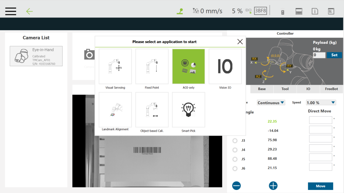Pick the Landmark Alignment application
This screenshot has height=193, width=344.
pyautogui.click(x=115, y=110)
